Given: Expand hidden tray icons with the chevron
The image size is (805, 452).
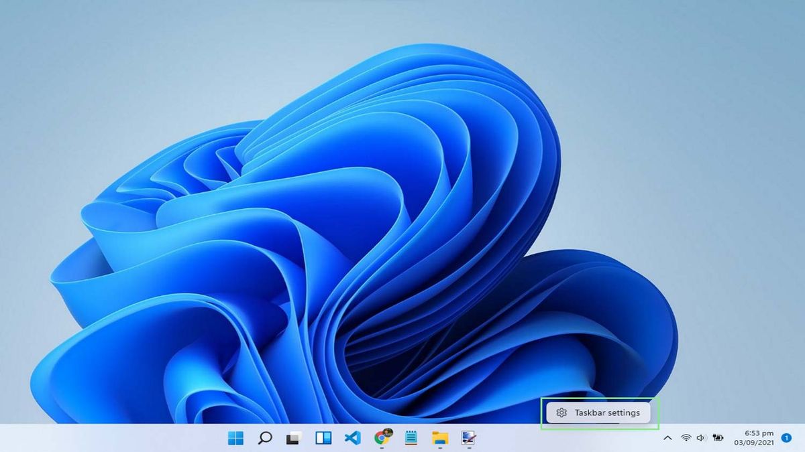Looking at the screenshot, I should pos(668,439).
